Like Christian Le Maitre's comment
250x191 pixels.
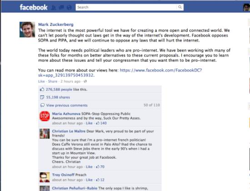[89, 167]
